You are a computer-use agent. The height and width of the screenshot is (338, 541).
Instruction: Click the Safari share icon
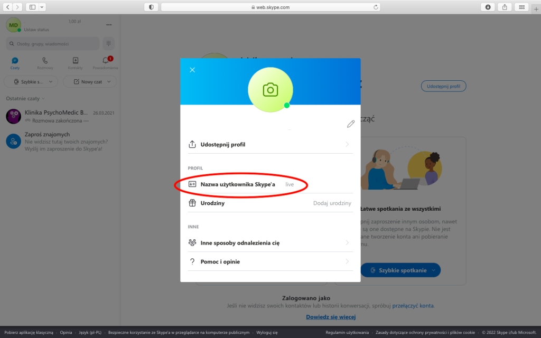(505, 7)
